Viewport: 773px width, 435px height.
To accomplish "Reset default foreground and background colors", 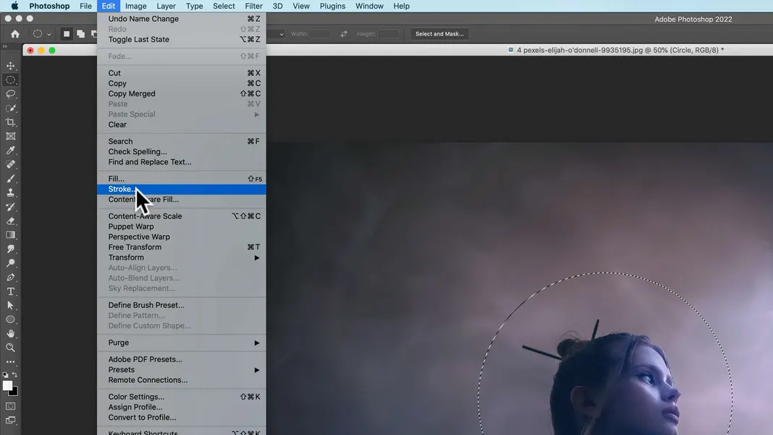I will point(5,375).
